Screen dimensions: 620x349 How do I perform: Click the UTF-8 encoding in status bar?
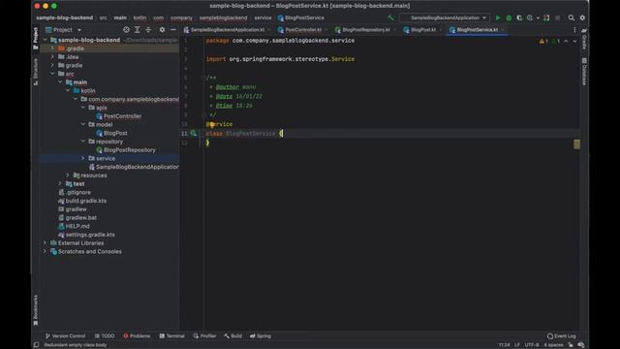point(532,345)
